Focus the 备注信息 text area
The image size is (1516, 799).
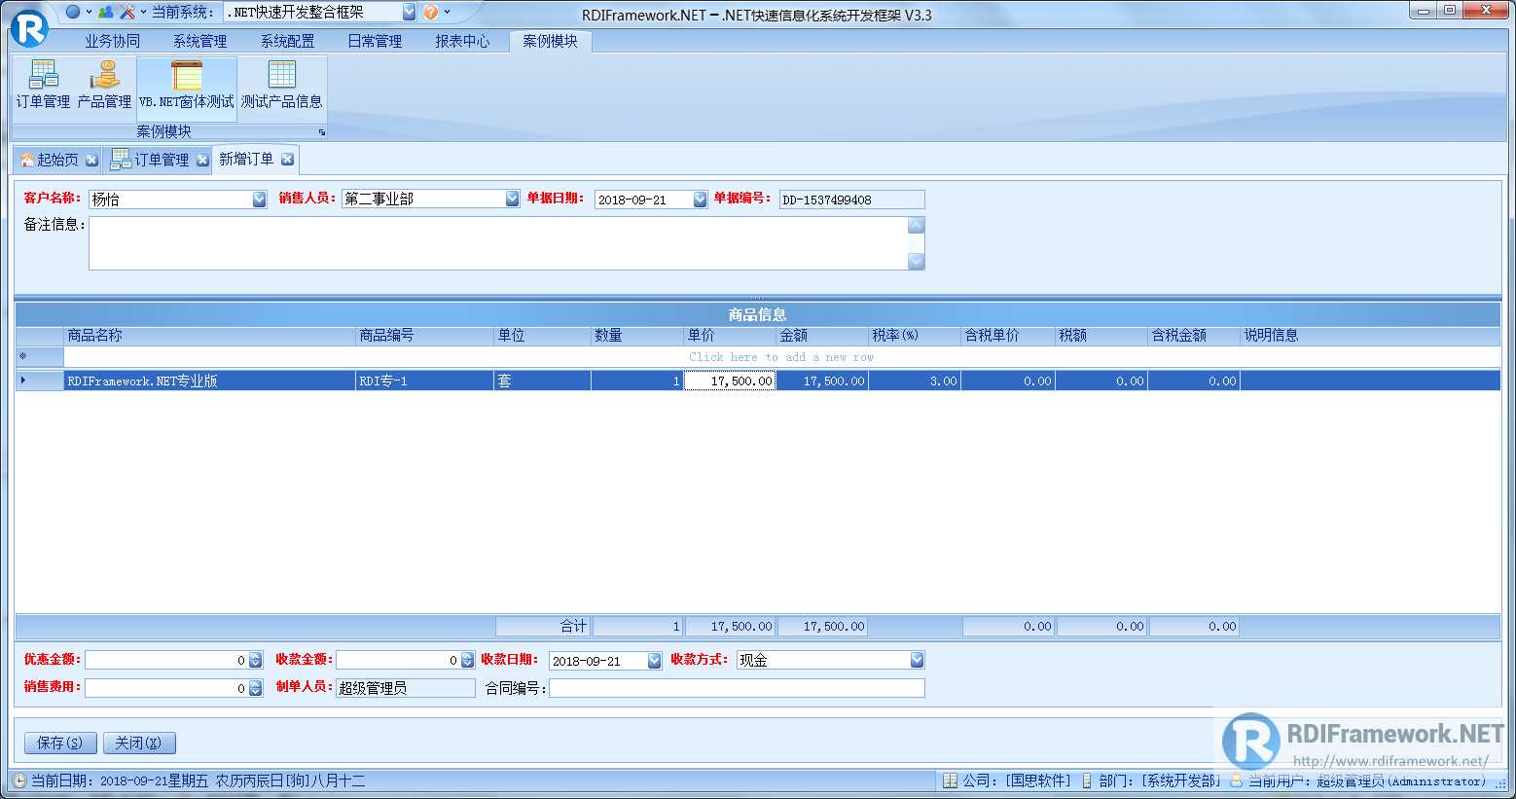[498, 243]
